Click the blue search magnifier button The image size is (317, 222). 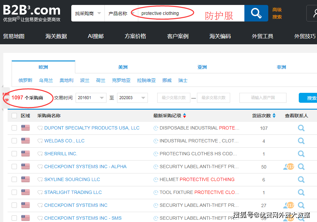tap(256, 13)
